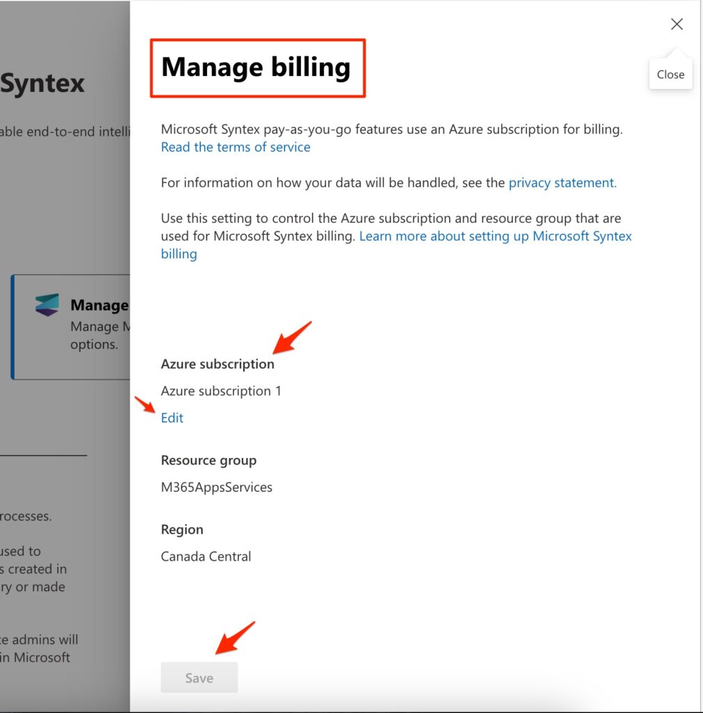
Task: Click the Syntex page title behind the panel
Action: pyautogui.click(x=43, y=84)
